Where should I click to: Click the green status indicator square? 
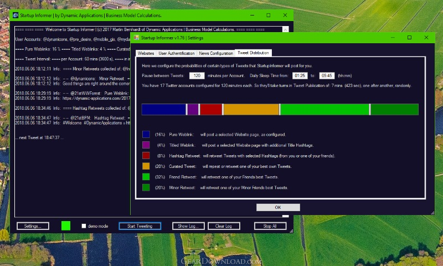coord(66,226)
